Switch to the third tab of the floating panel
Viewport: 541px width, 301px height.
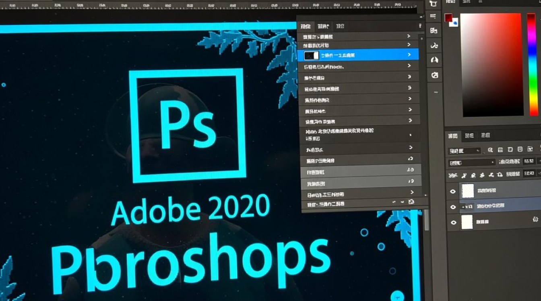[x=340, y=26]
